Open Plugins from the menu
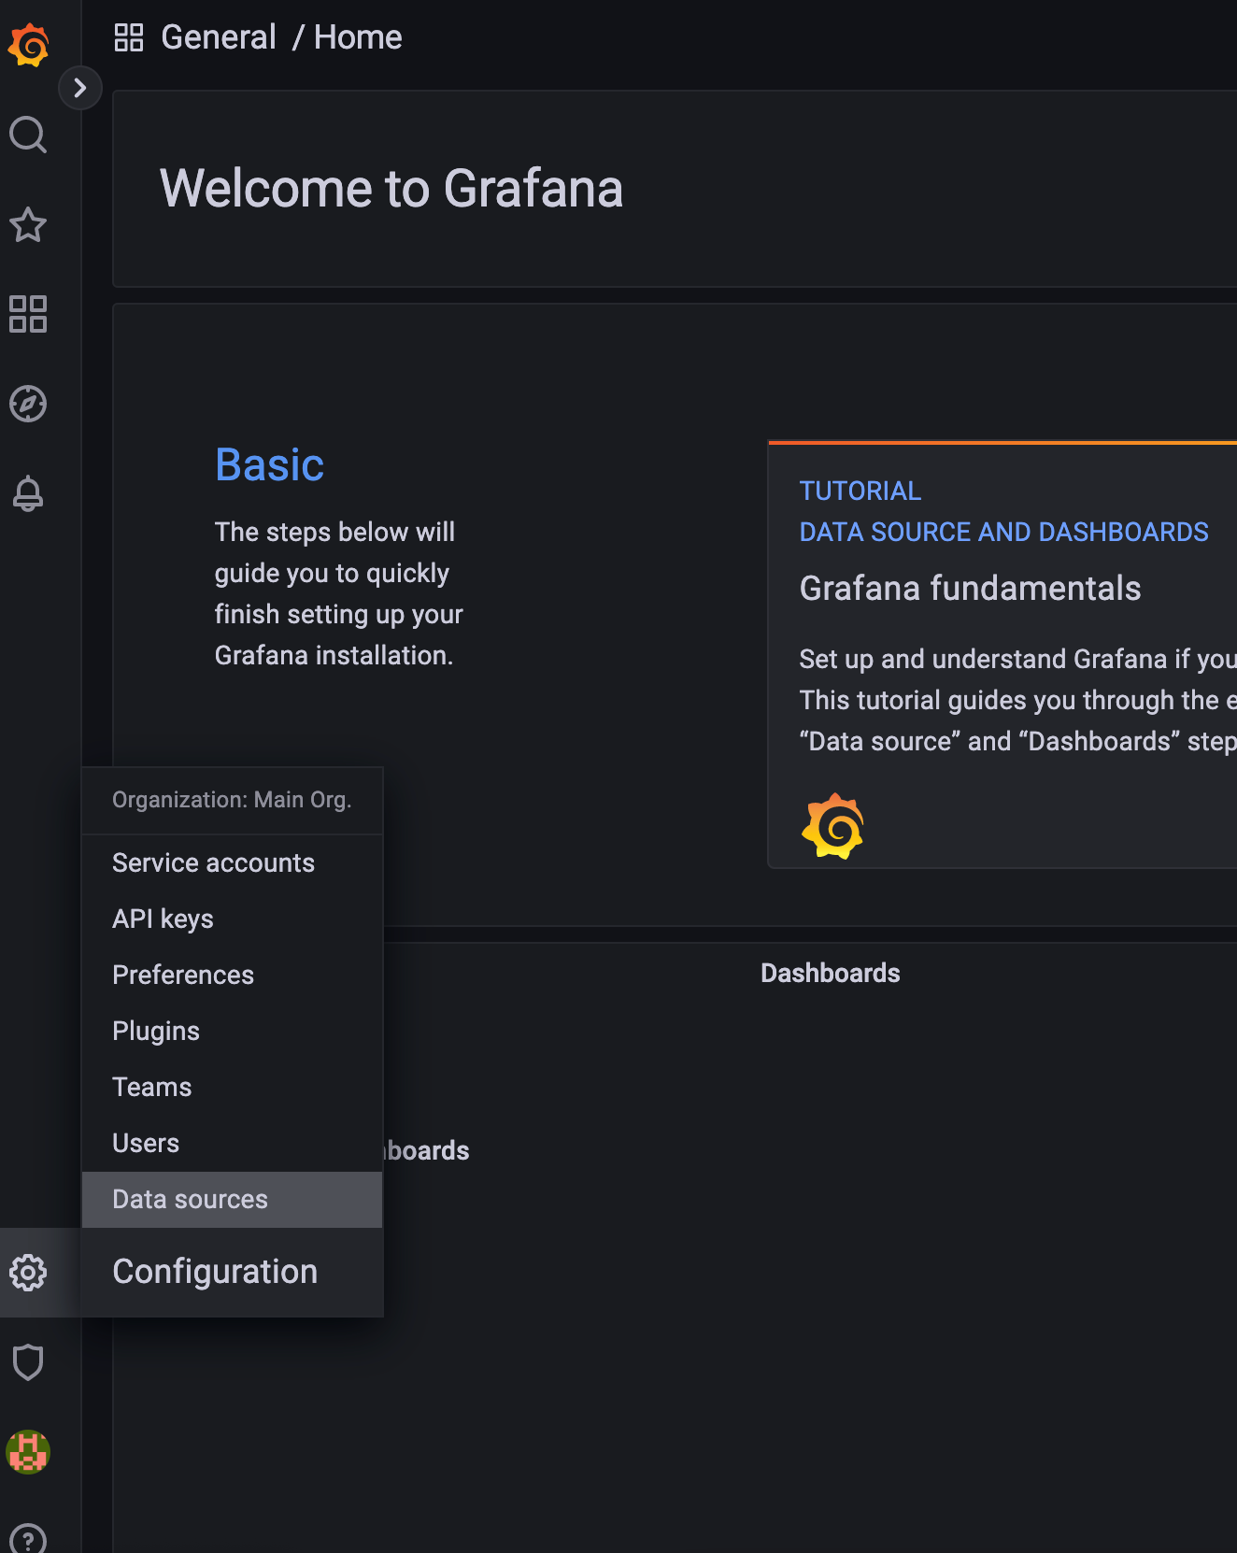The width and height of the screenshot is (1237, 1553). pos(233,1031)
